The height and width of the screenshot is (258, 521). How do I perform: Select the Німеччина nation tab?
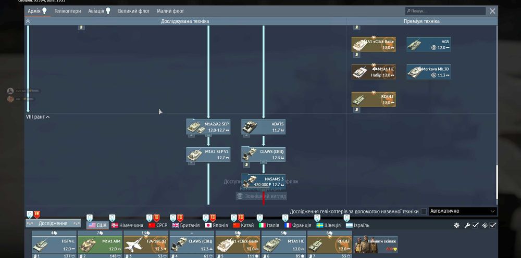[127, 226]
